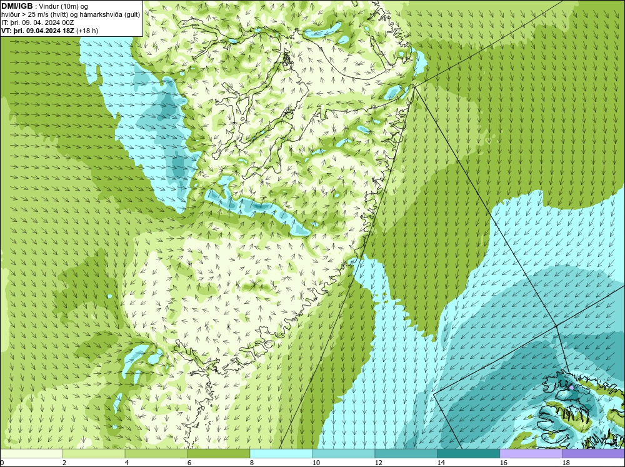The width and height of the screenshot is (625, 467).
Task: Click the legend scale label 12
Action: tap(379, 463)
